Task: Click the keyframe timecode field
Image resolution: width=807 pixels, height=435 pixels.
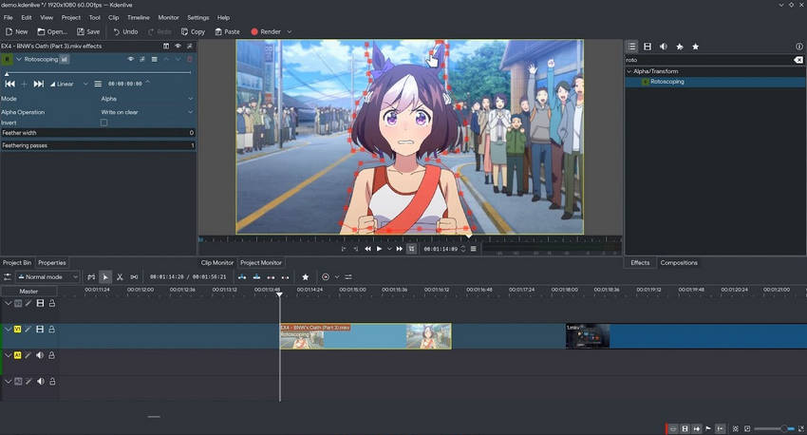Action: point(125,84)
